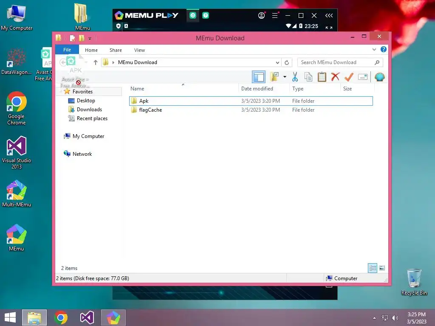
Task: Open MEmu Play hamburger menu
Action: click(x=275, y=16)
